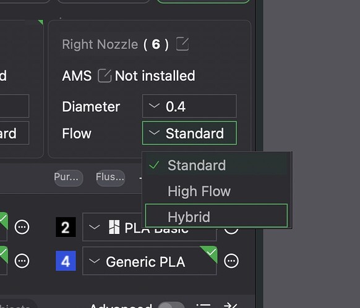Select the checked Standard flow option
The height and width of the screenshot is (308, 360).
(216, 165)
